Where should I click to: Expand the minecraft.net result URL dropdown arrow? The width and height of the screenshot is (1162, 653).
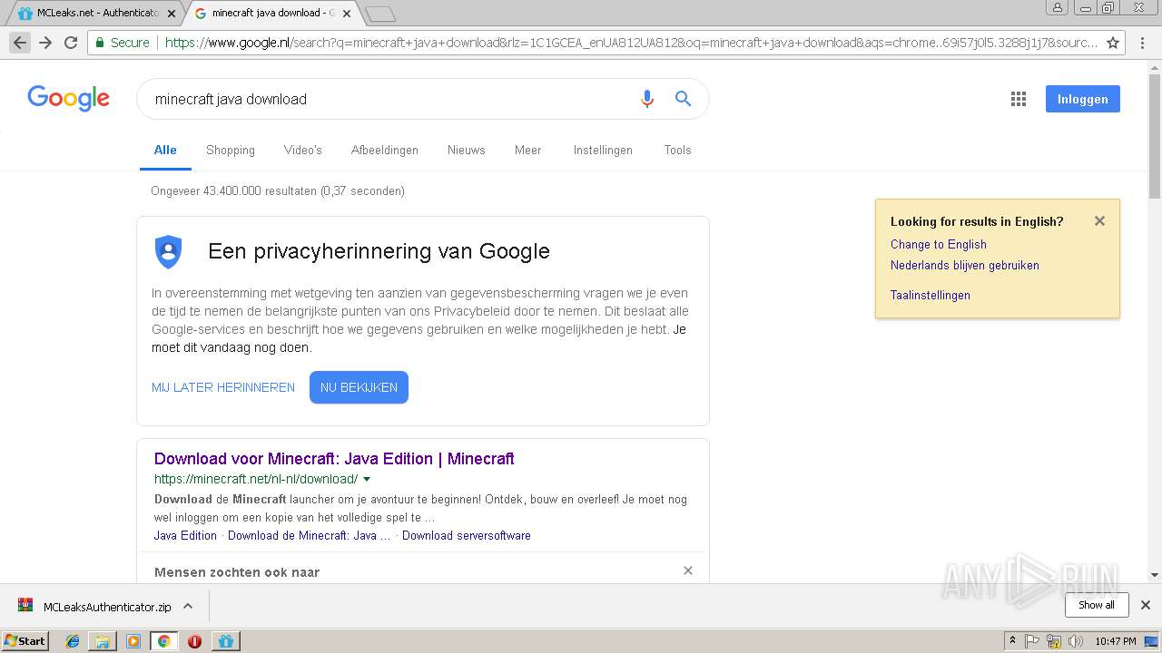pos(367,479)
